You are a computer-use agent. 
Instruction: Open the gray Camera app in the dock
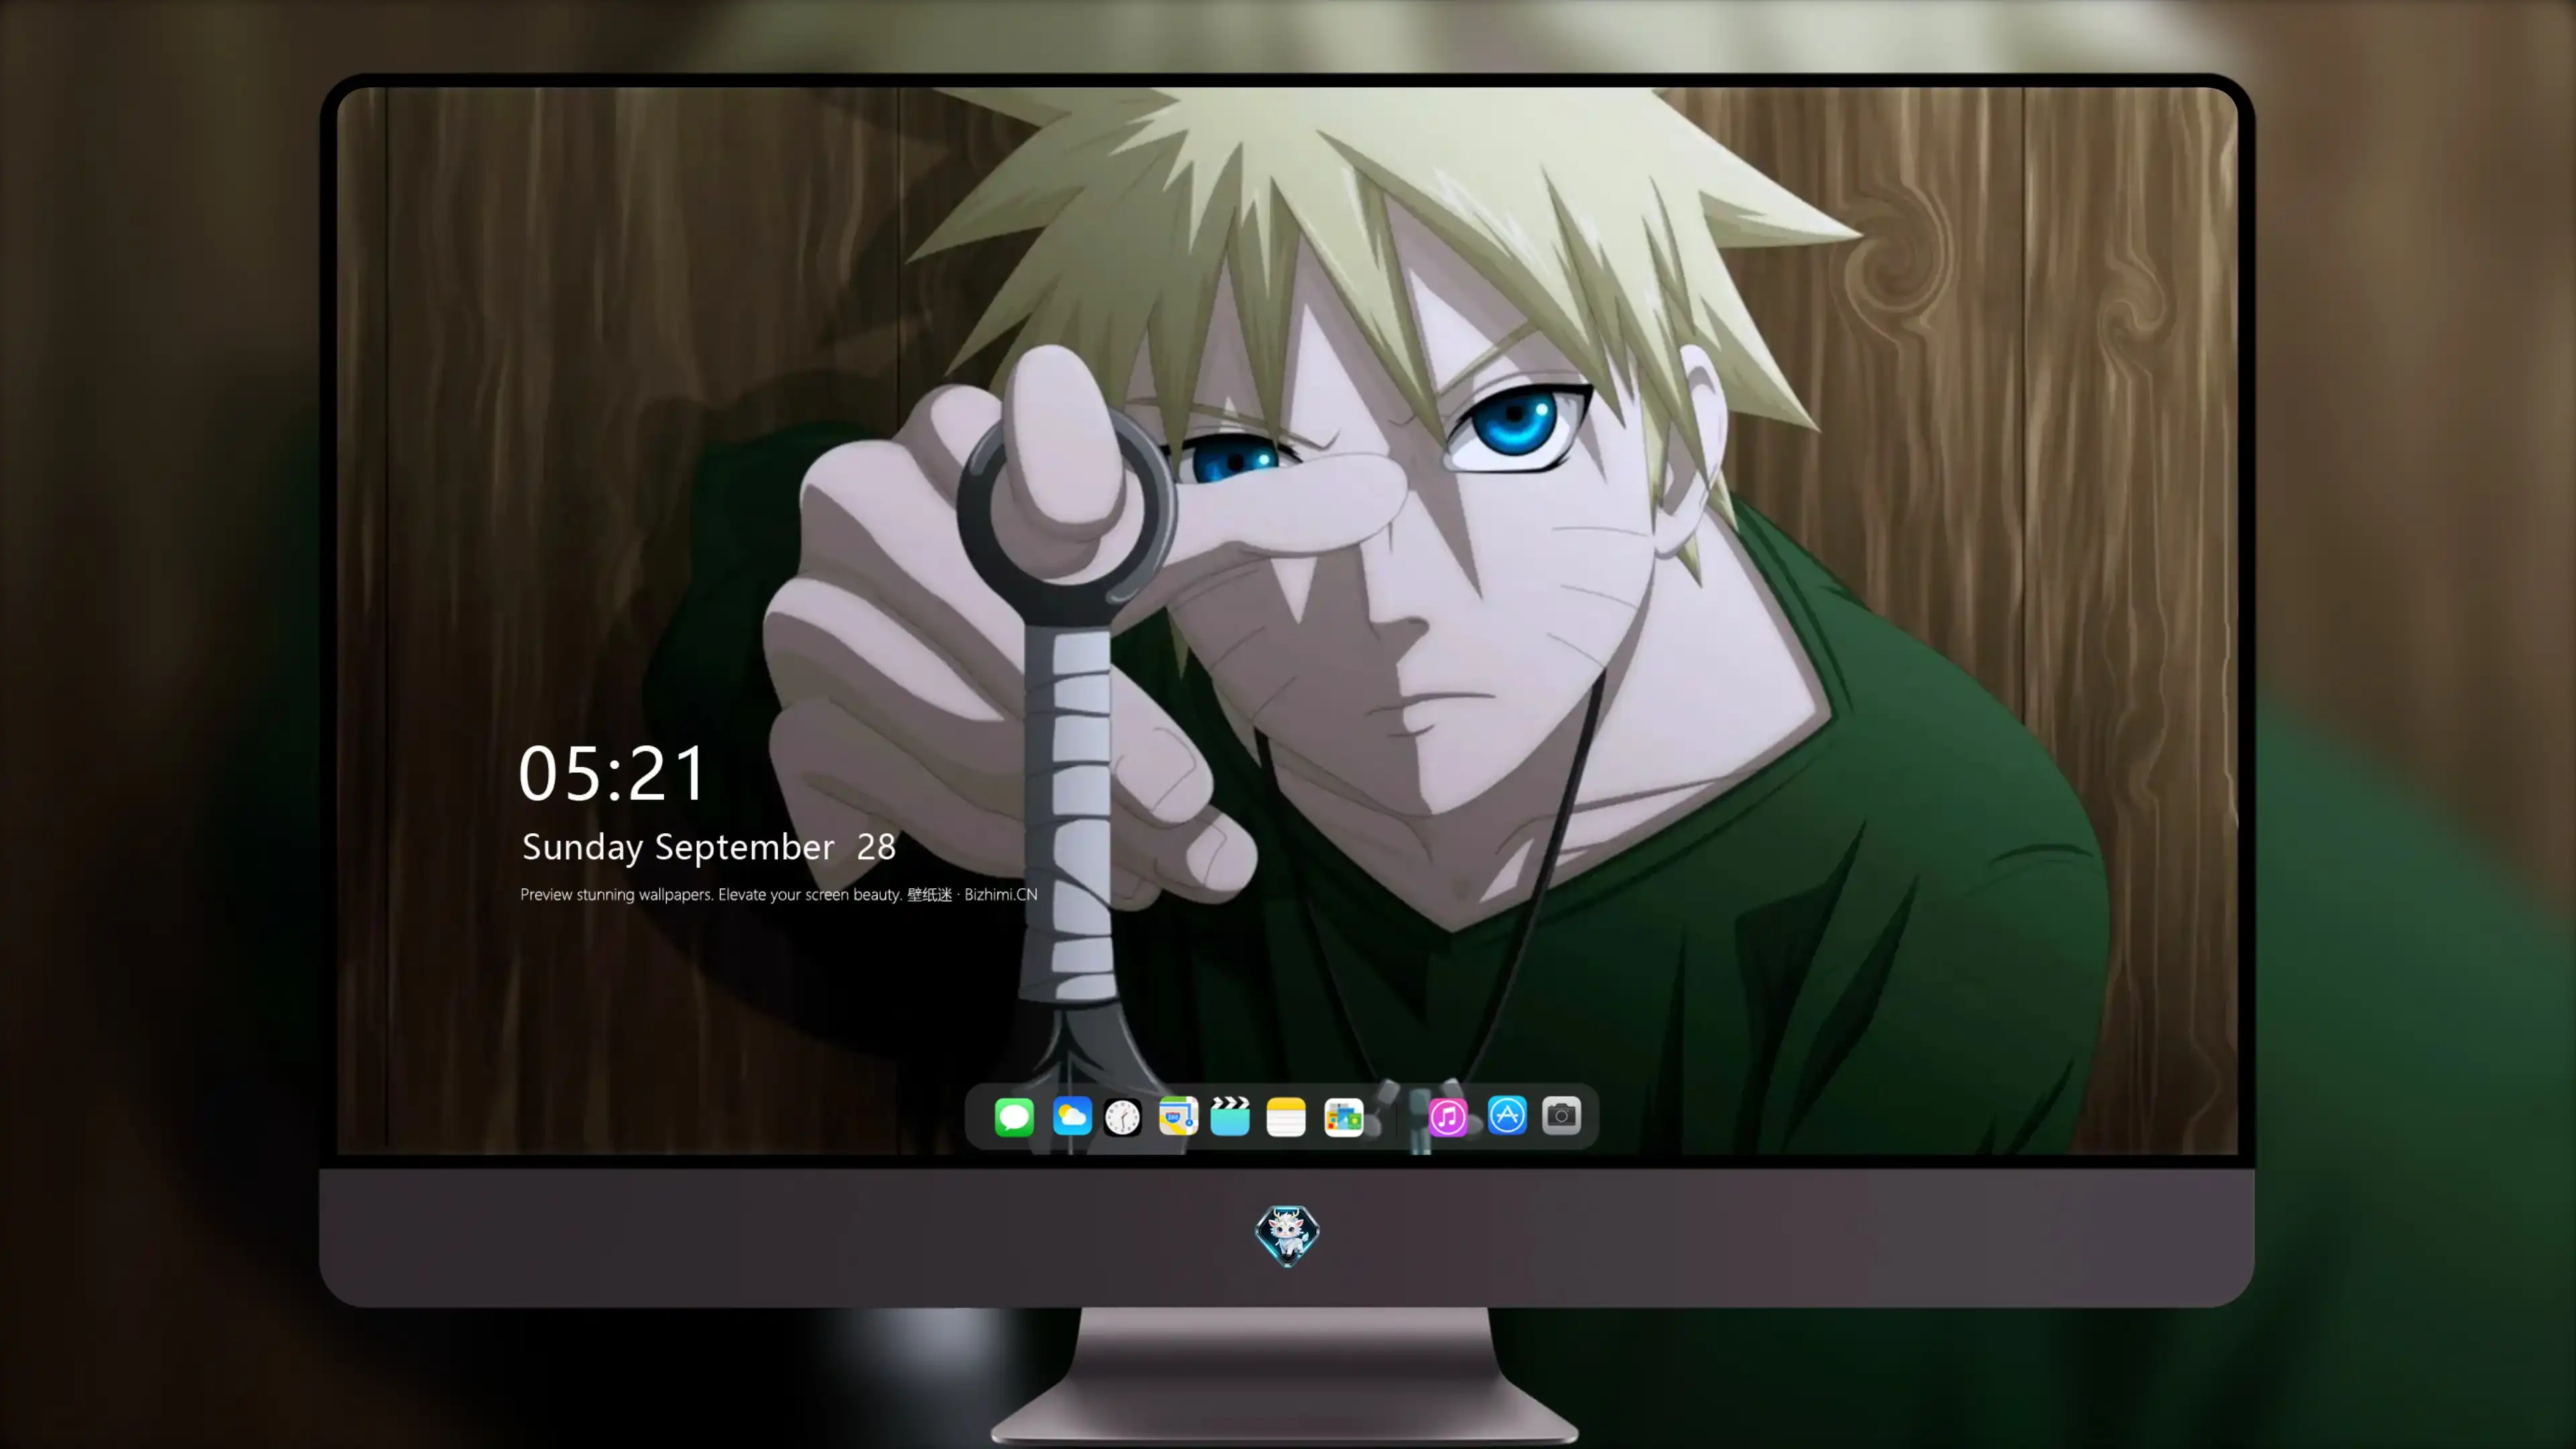click(x=1561, y=1115)
